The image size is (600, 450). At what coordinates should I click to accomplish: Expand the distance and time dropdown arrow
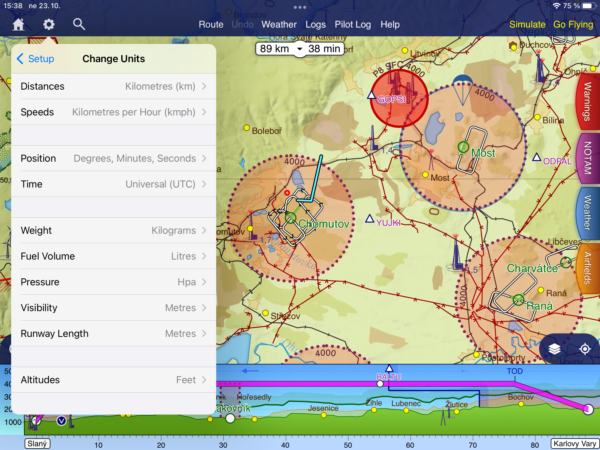(x=299, y=49)
